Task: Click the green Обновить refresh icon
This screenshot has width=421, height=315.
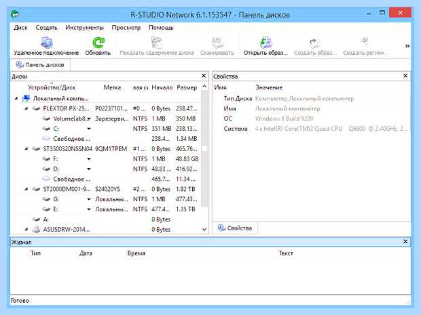Action: [x=98, y=42]
